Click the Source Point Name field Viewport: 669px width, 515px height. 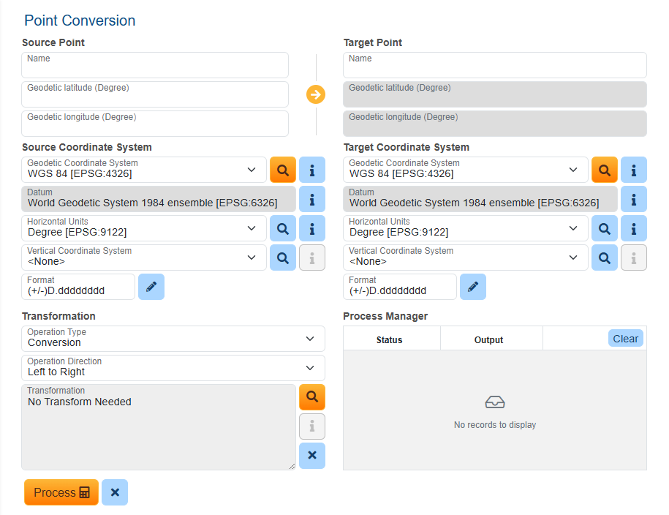pyautogui.click(x=155, y=65)
